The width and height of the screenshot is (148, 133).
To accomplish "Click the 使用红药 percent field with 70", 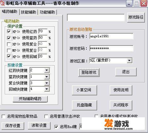I will point(43,31).
